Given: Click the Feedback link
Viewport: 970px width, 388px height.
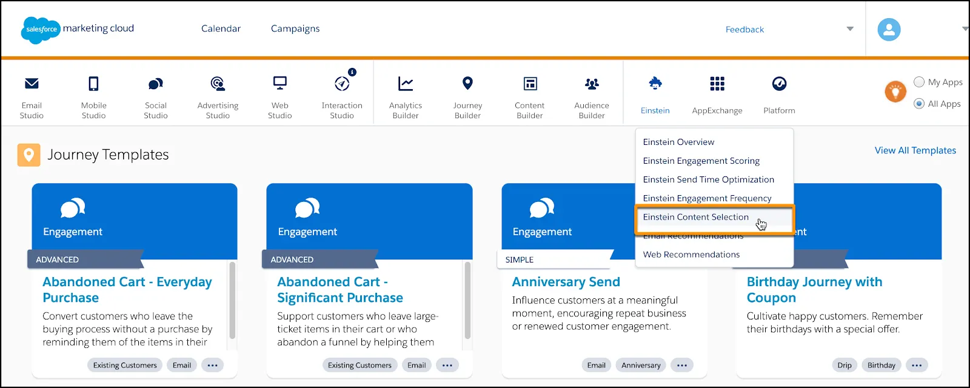Looking at the screenshot, I should (x=744, y=29).
